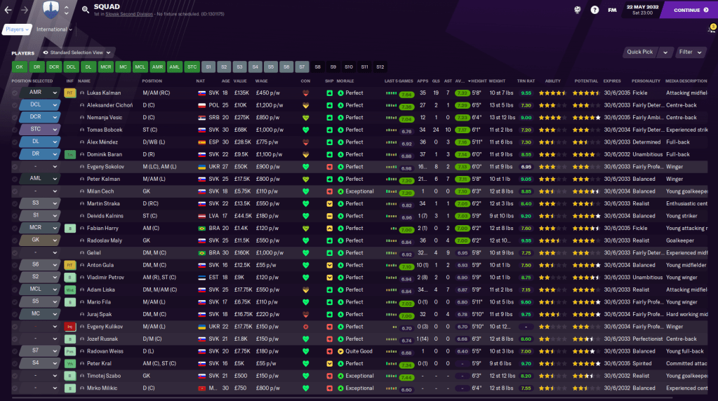
Task: Open the Players tab menu
Action: point(18,29)
